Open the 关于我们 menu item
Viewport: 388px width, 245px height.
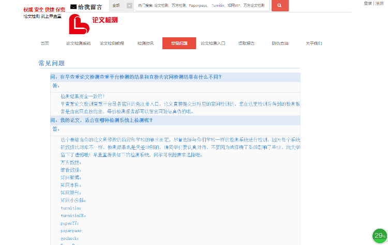[314, 44]
